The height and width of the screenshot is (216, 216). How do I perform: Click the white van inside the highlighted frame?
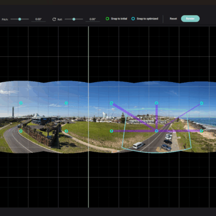point(138,145)
